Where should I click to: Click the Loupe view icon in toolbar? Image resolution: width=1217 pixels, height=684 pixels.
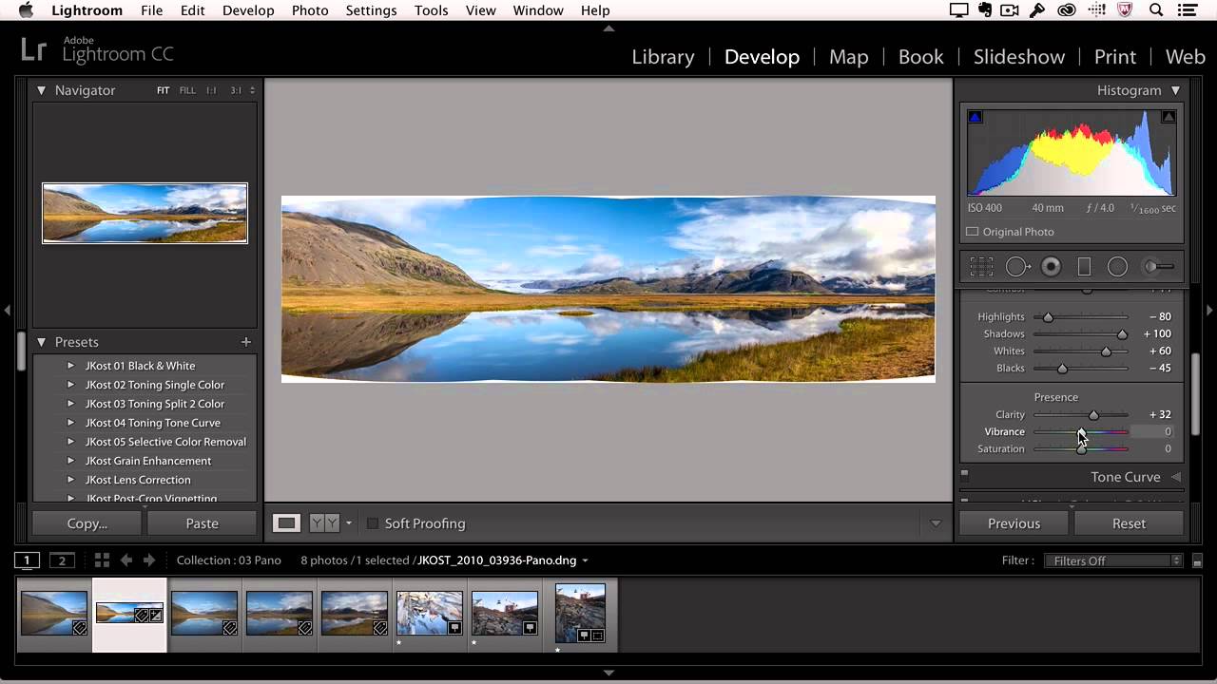[x=286, y=523]
